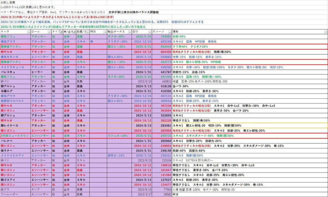
Task: Select the damage cell 692942
Action: point(162,47)
